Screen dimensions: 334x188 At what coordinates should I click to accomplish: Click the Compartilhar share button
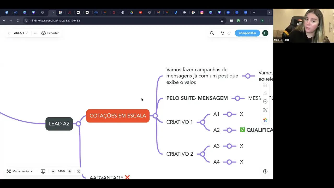click(x=247, y=33)
